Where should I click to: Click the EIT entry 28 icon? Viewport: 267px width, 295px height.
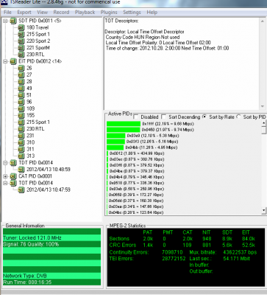(21, 82)
